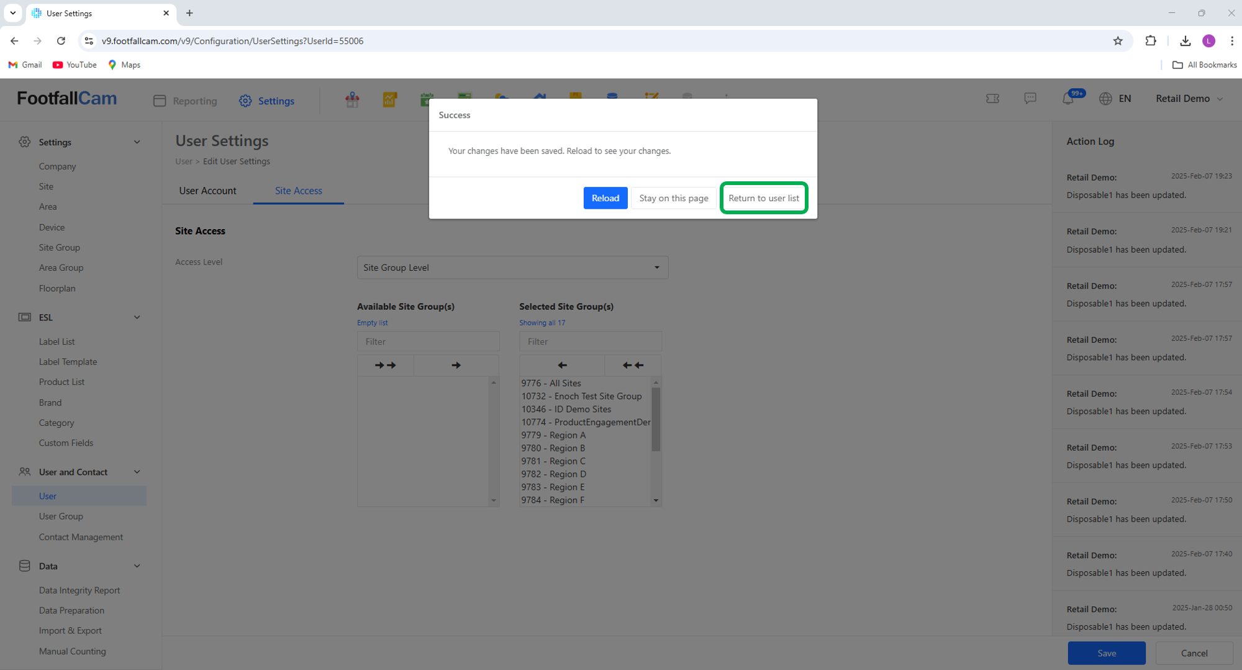Click the blue Save button
This screenshot has width=1242, height=670.
[1106, 653]
